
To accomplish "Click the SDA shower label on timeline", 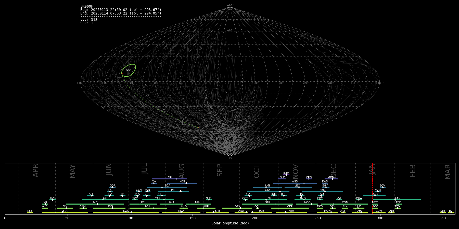I will (168, 186).
